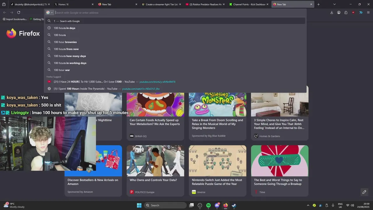Screen dimensions: 373x210
Task: Close the active New Tab tab
Action: point(311,4)
